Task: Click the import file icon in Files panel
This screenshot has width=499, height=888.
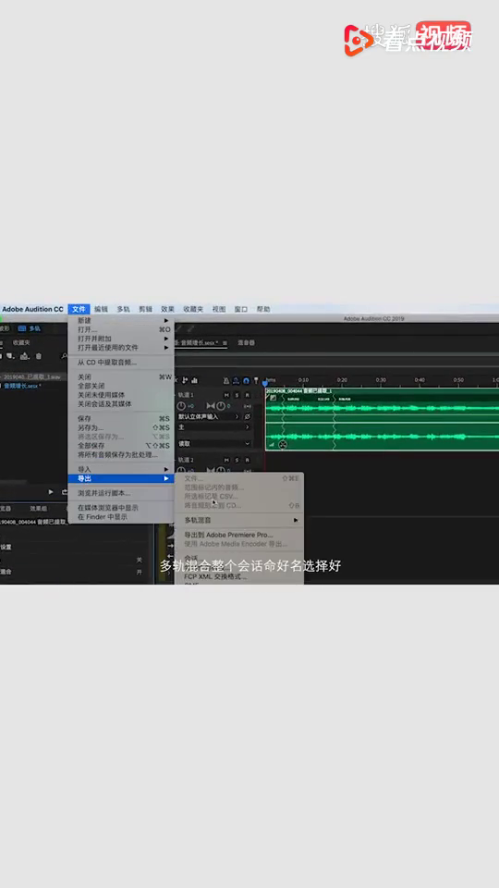Action: (24, 356)
